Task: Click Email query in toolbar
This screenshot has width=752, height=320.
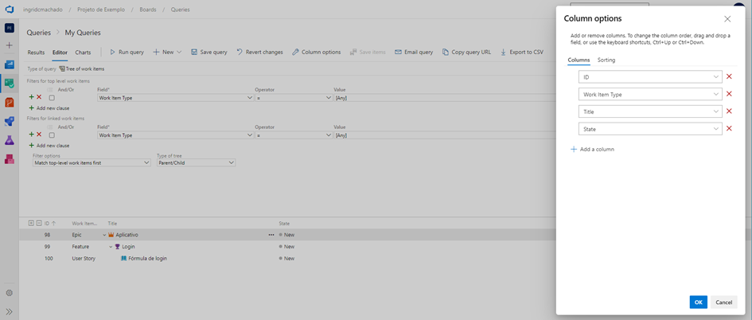Action: click(414, 52)
